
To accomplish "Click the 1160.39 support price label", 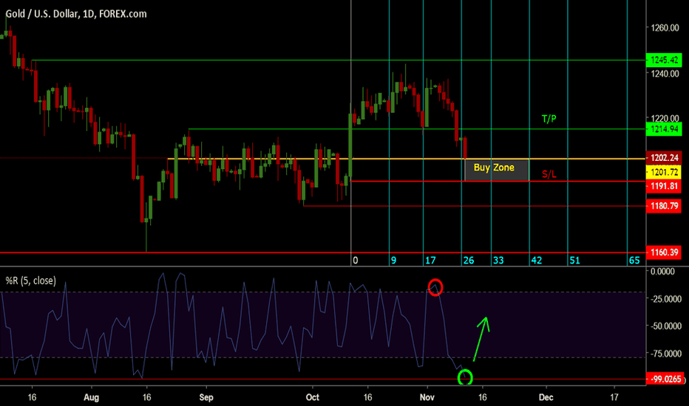I will (x=664, y=252).
